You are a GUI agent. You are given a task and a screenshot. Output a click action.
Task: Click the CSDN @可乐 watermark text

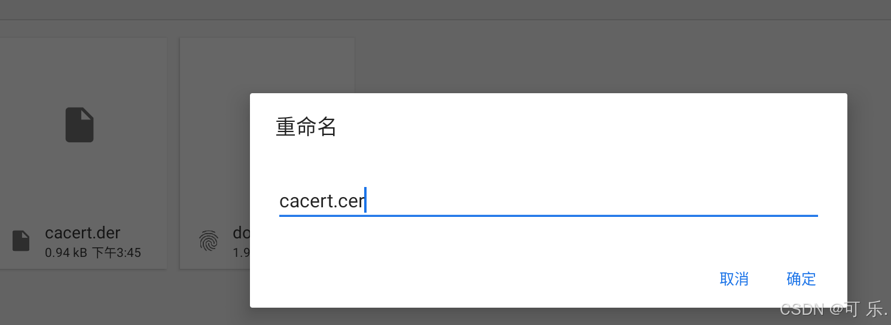[834, 309]
